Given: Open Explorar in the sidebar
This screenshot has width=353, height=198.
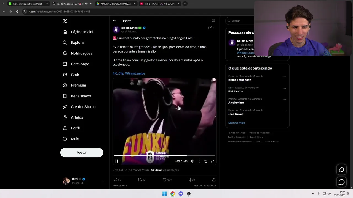Looking at the screenshot, I should pyautogui.click(x=74, y=43).
